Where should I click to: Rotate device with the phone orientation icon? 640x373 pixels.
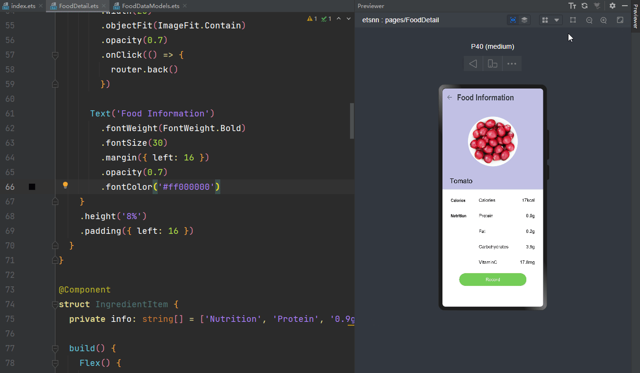(x=493, y=63)
